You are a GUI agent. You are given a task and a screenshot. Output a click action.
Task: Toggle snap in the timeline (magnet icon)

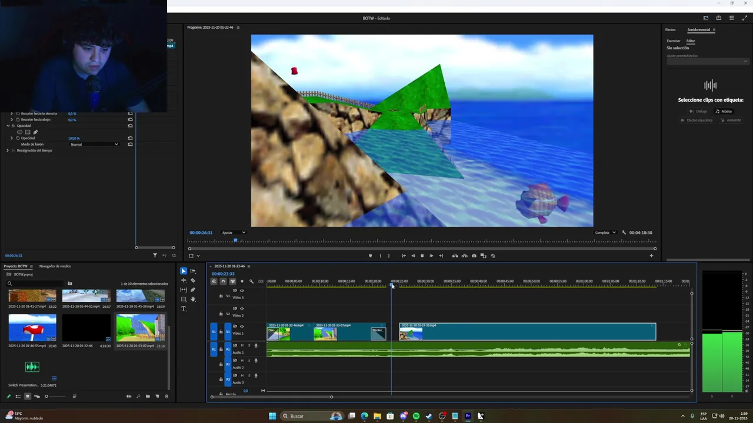pyautogui.click(x=223, y=281)
